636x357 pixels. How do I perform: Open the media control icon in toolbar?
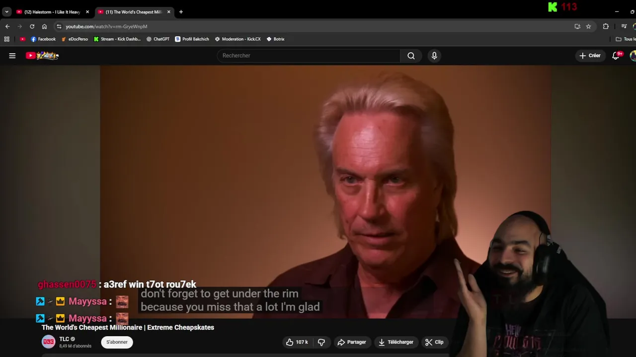coord(624,26)
